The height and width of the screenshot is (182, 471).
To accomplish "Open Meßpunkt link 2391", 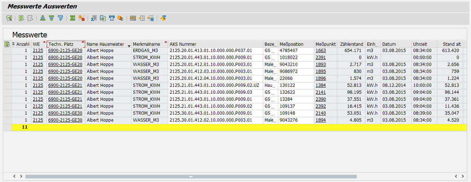I will (320, 58).
